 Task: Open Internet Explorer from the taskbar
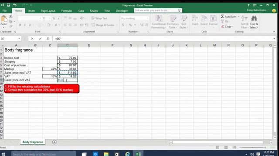tap(127, 154)
